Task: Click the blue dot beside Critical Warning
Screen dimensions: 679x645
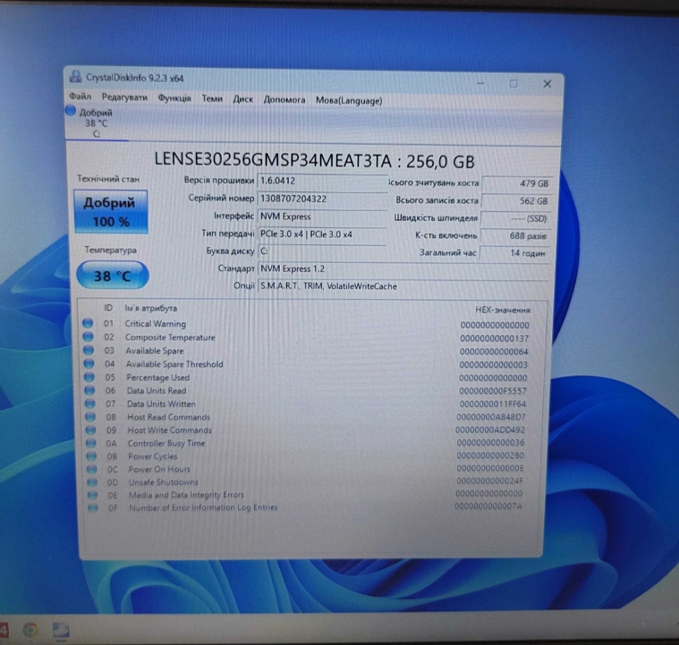Action: (x=88, y=324)
